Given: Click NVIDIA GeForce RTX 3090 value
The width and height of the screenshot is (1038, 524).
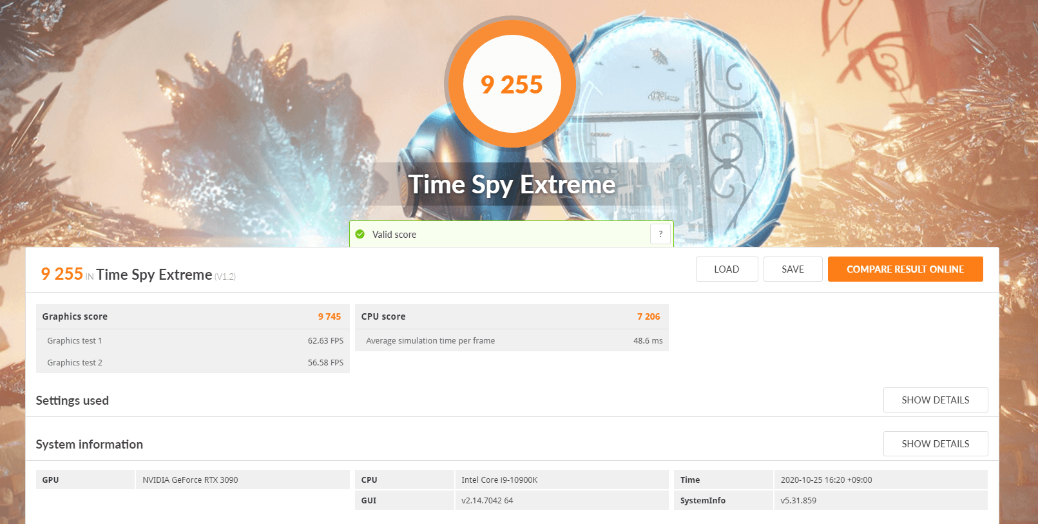Looking at the screenshot, I should pos(190,480).
